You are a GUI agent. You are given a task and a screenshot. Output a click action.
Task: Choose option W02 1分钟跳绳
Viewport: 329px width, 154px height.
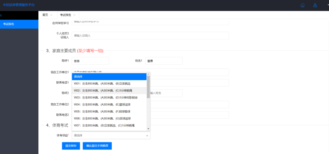(109, 90)
